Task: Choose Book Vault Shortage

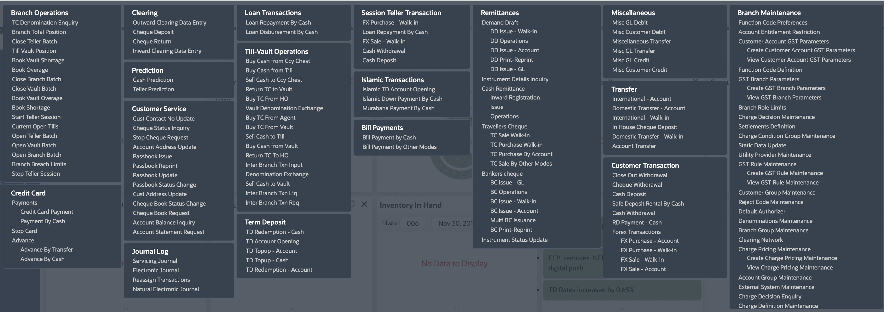Action: click(x=38, y=60)
